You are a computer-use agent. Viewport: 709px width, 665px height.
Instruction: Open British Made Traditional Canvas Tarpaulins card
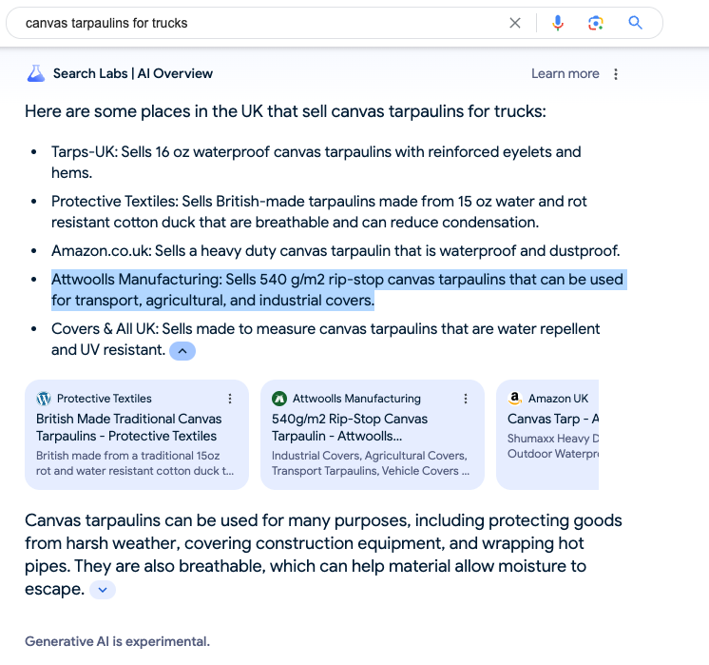click(137, 435)
